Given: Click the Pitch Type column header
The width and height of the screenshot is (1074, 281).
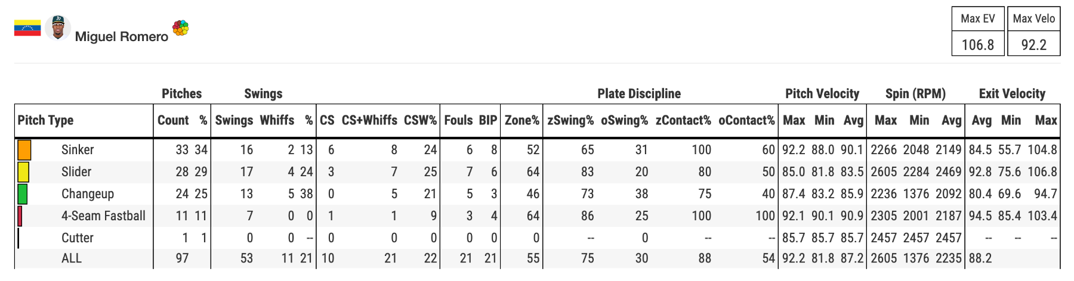Looking at the screenshot, I should pos(45,120).
